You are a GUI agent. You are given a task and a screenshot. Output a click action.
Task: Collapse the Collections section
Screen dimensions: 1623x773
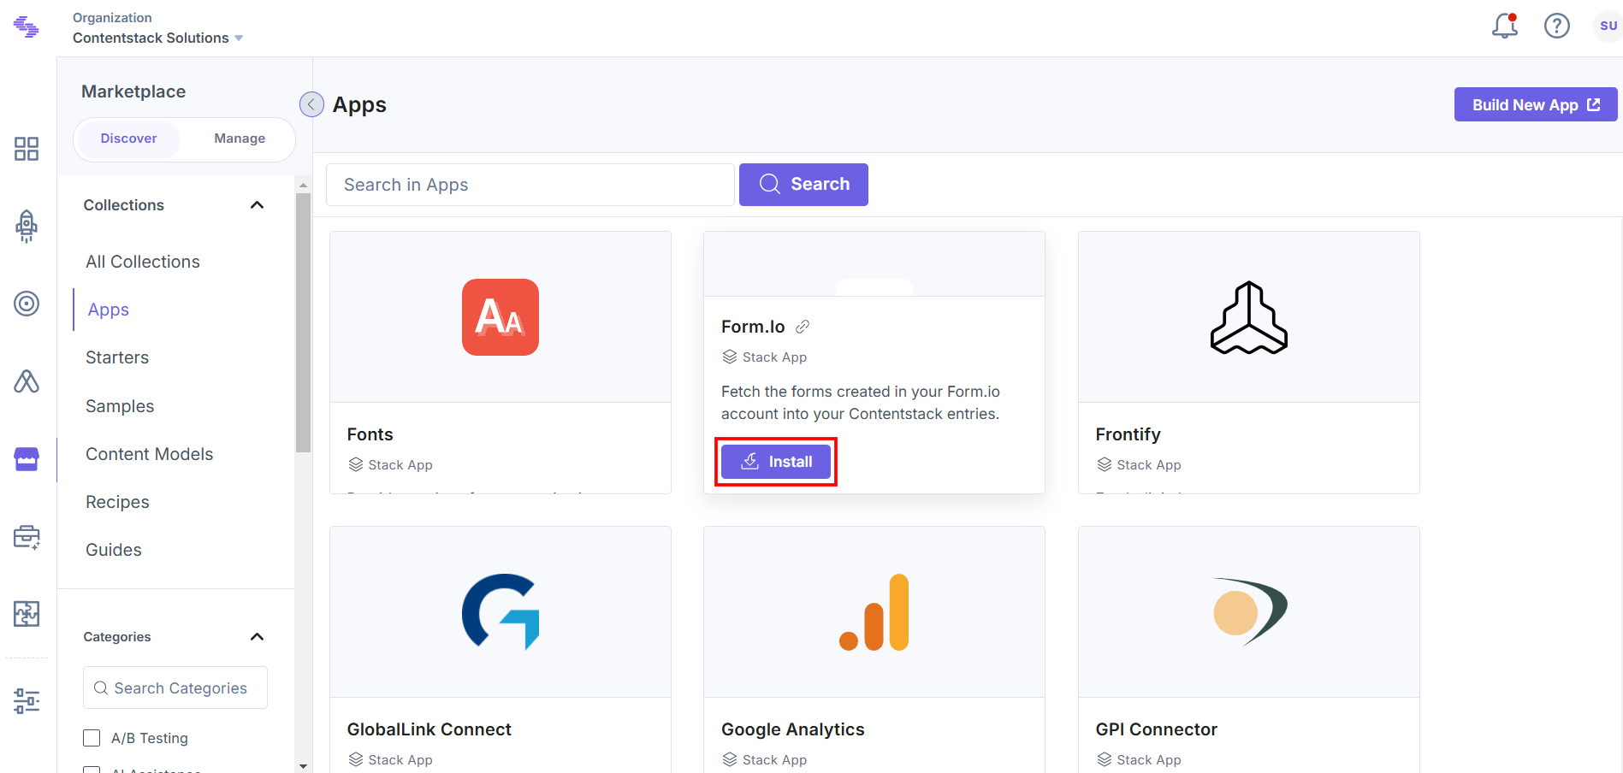pyautogui.click(x=257, y=205)
